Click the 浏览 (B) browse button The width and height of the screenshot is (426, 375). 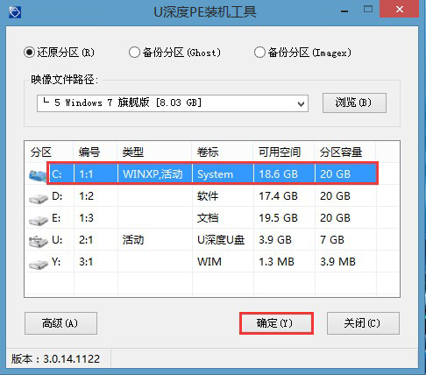354,103
